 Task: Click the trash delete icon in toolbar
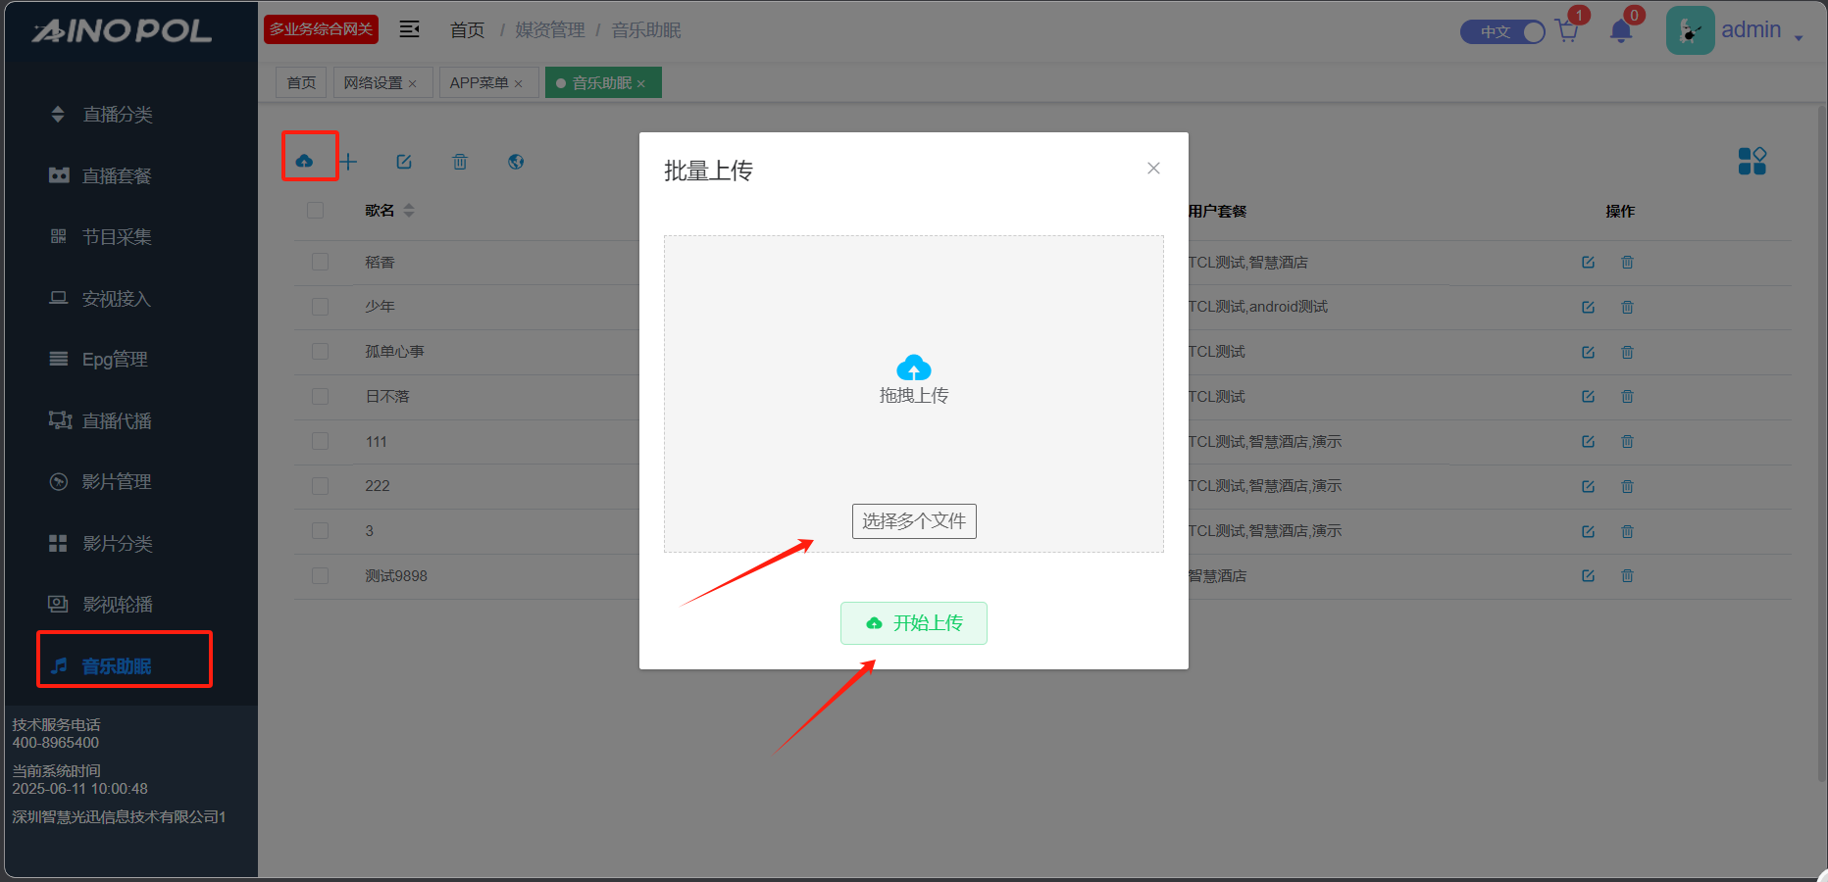pos(460,162)
